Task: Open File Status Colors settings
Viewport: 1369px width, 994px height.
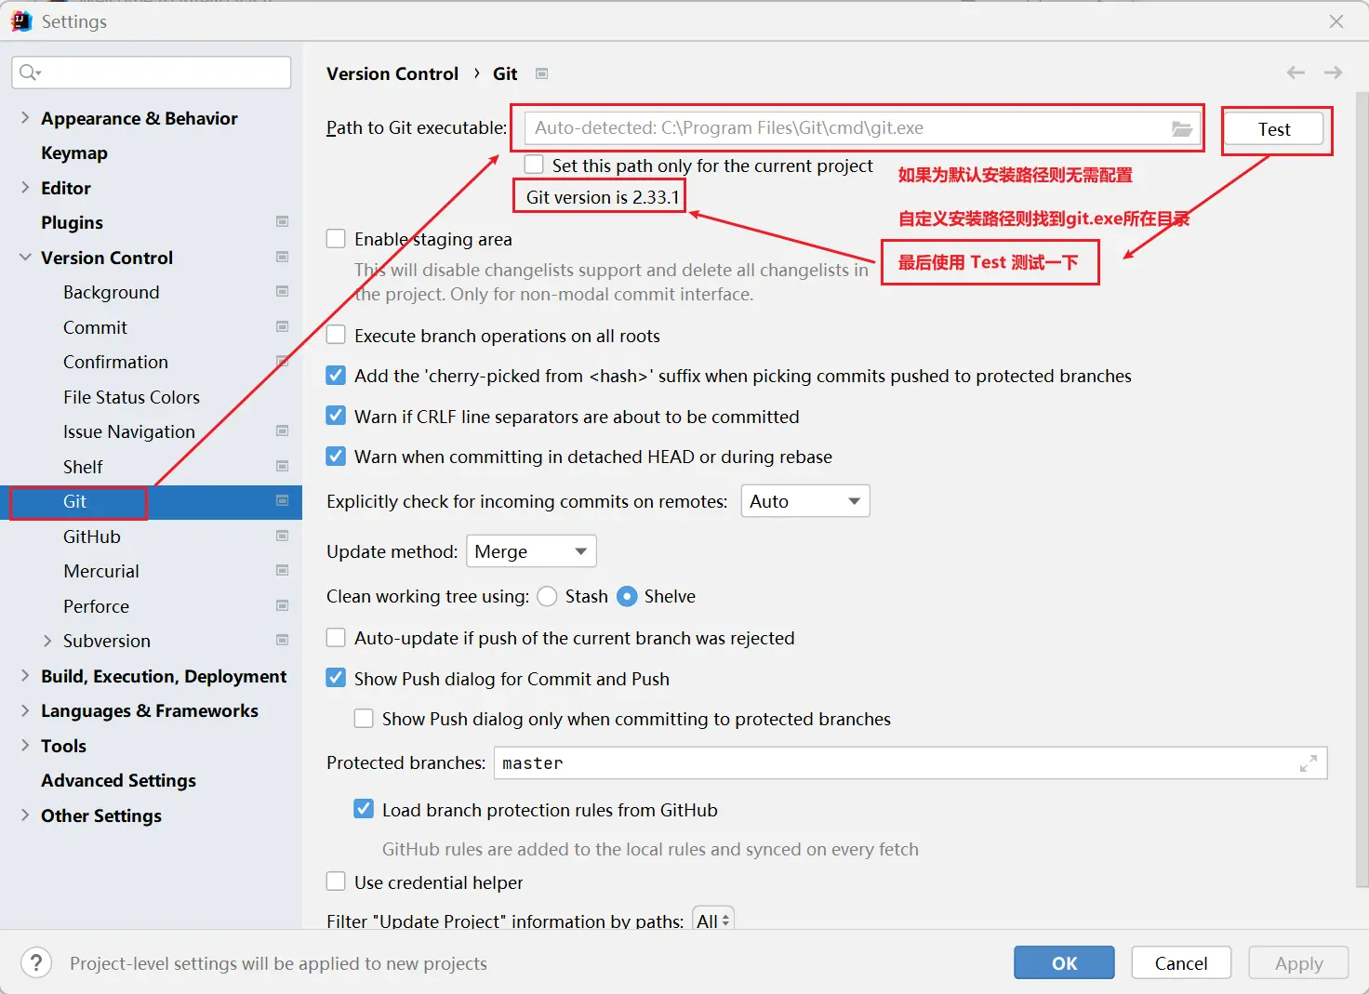Action: (x=131, y=397)
